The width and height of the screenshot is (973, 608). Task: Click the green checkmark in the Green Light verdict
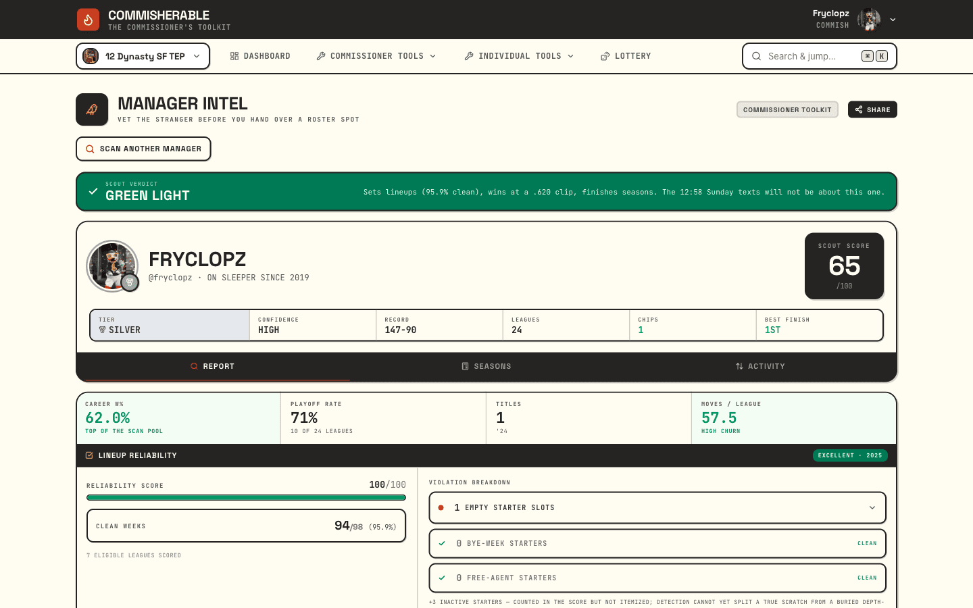(93, 192)
